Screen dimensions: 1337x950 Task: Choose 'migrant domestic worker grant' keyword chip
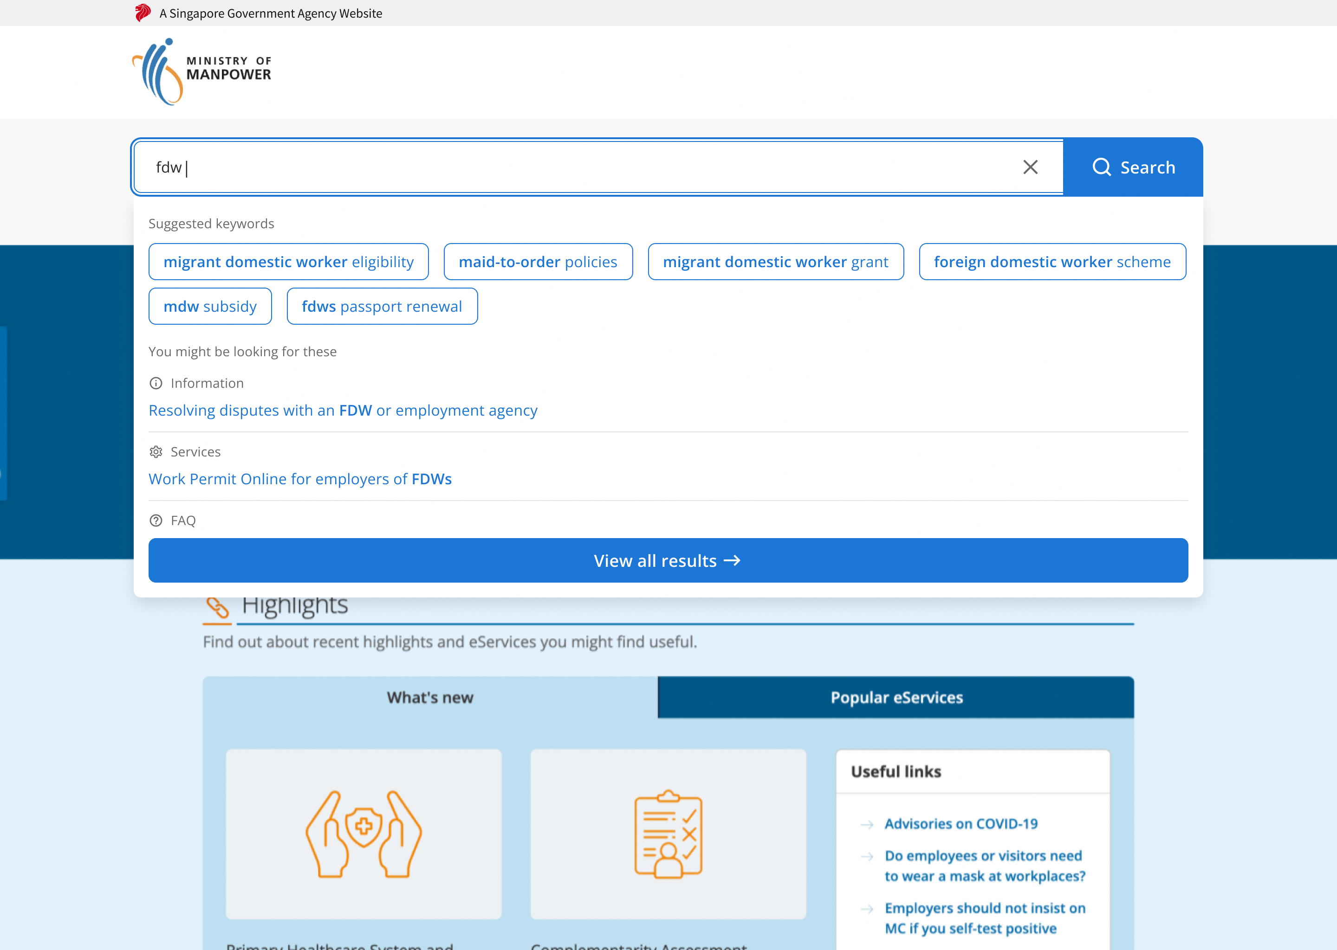coord(776,262)
